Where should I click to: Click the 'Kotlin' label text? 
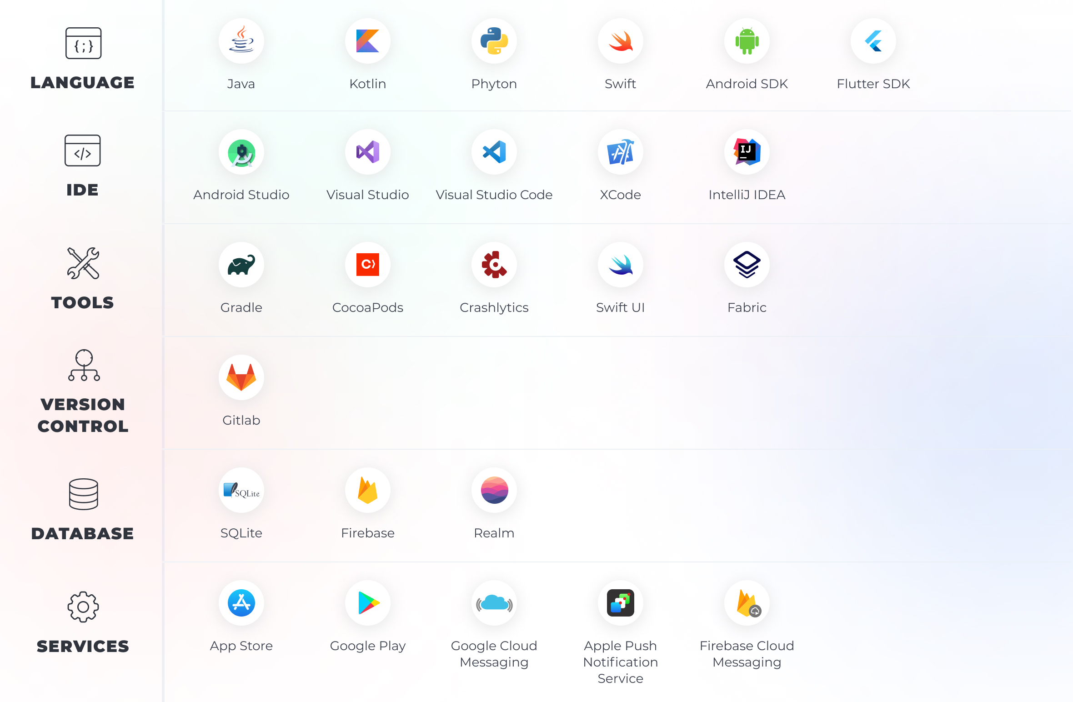368,84
